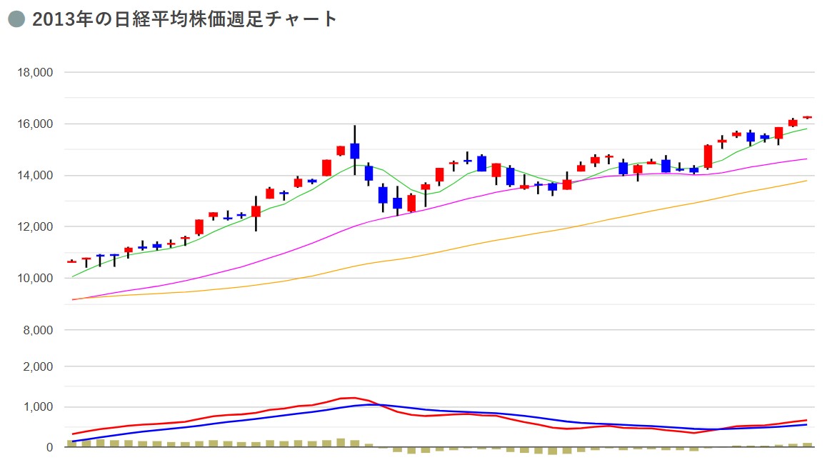832x465 pixels.
Task: Select the 14,000 price axis label
Action: click(35, 175)
